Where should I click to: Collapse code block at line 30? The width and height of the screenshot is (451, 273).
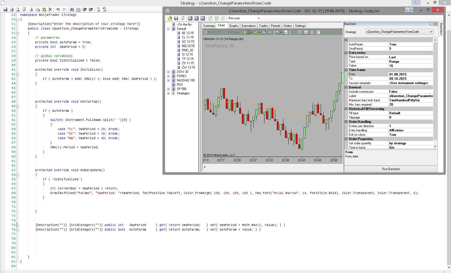(x=18, y=20)
